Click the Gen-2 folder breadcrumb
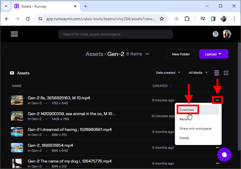 (116, 54)
